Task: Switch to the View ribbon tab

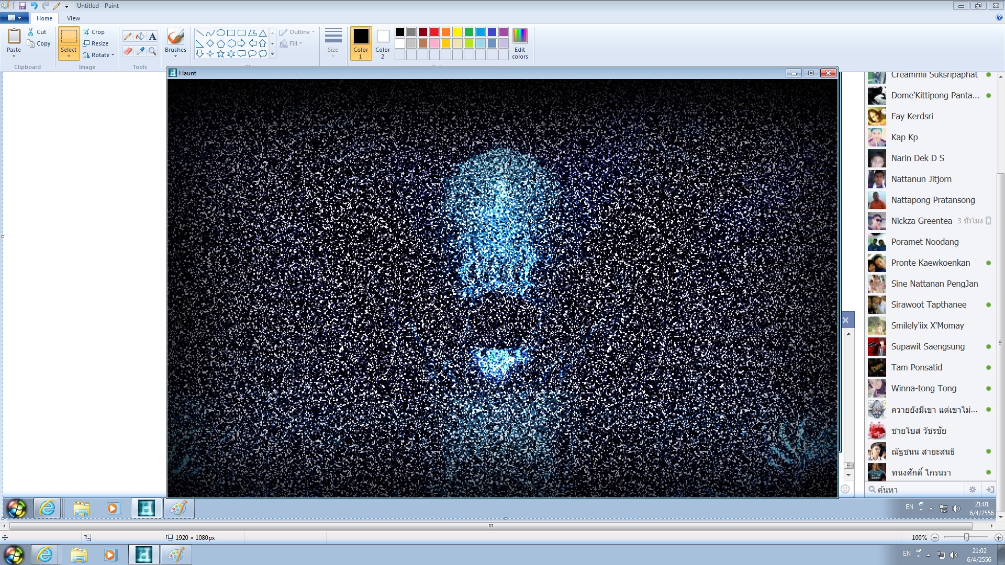Action: click(x=73, y=18)
